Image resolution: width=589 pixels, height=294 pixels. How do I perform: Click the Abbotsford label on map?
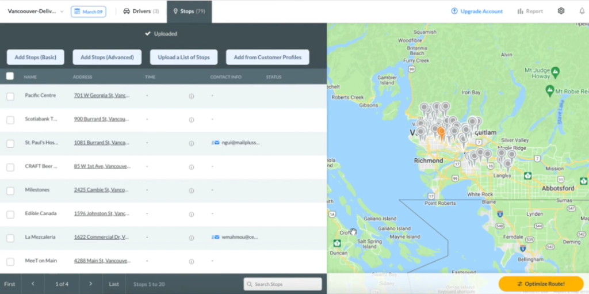pos(558,188)
